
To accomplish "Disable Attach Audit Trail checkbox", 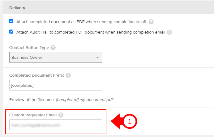I will 11,31.
